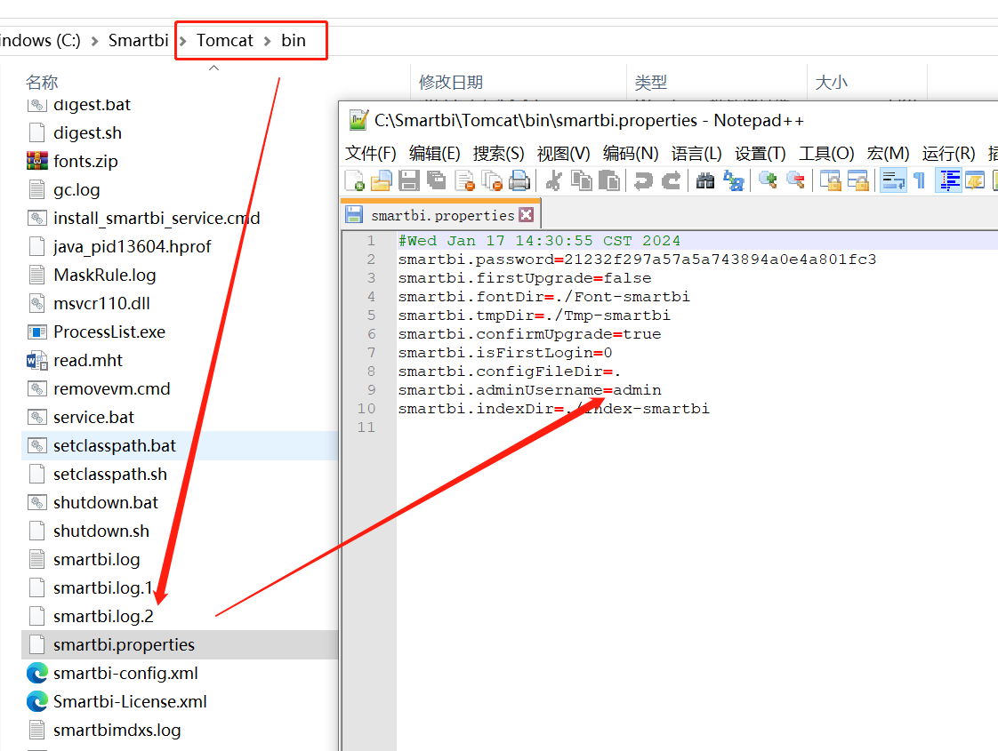998x751 pixels.
Task: Expand the chevron after Tomcat breadcrumb
Action: (268, 42)
